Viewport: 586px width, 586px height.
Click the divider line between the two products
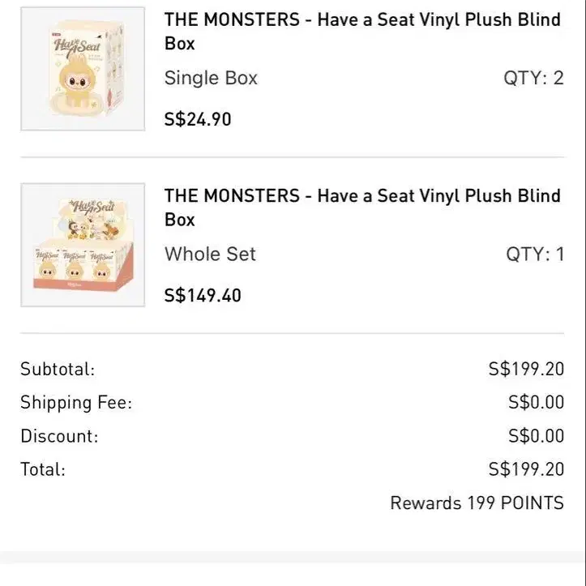tap(292, 157)
